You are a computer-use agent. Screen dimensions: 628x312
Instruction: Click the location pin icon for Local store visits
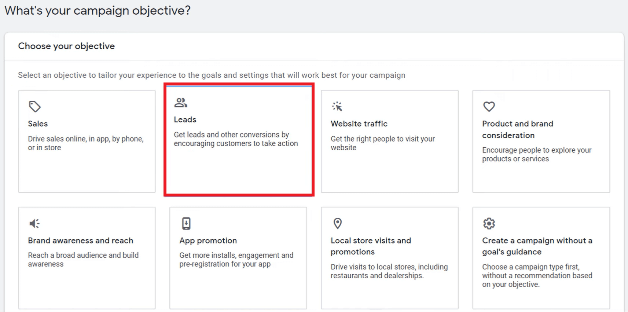[338, 223]
